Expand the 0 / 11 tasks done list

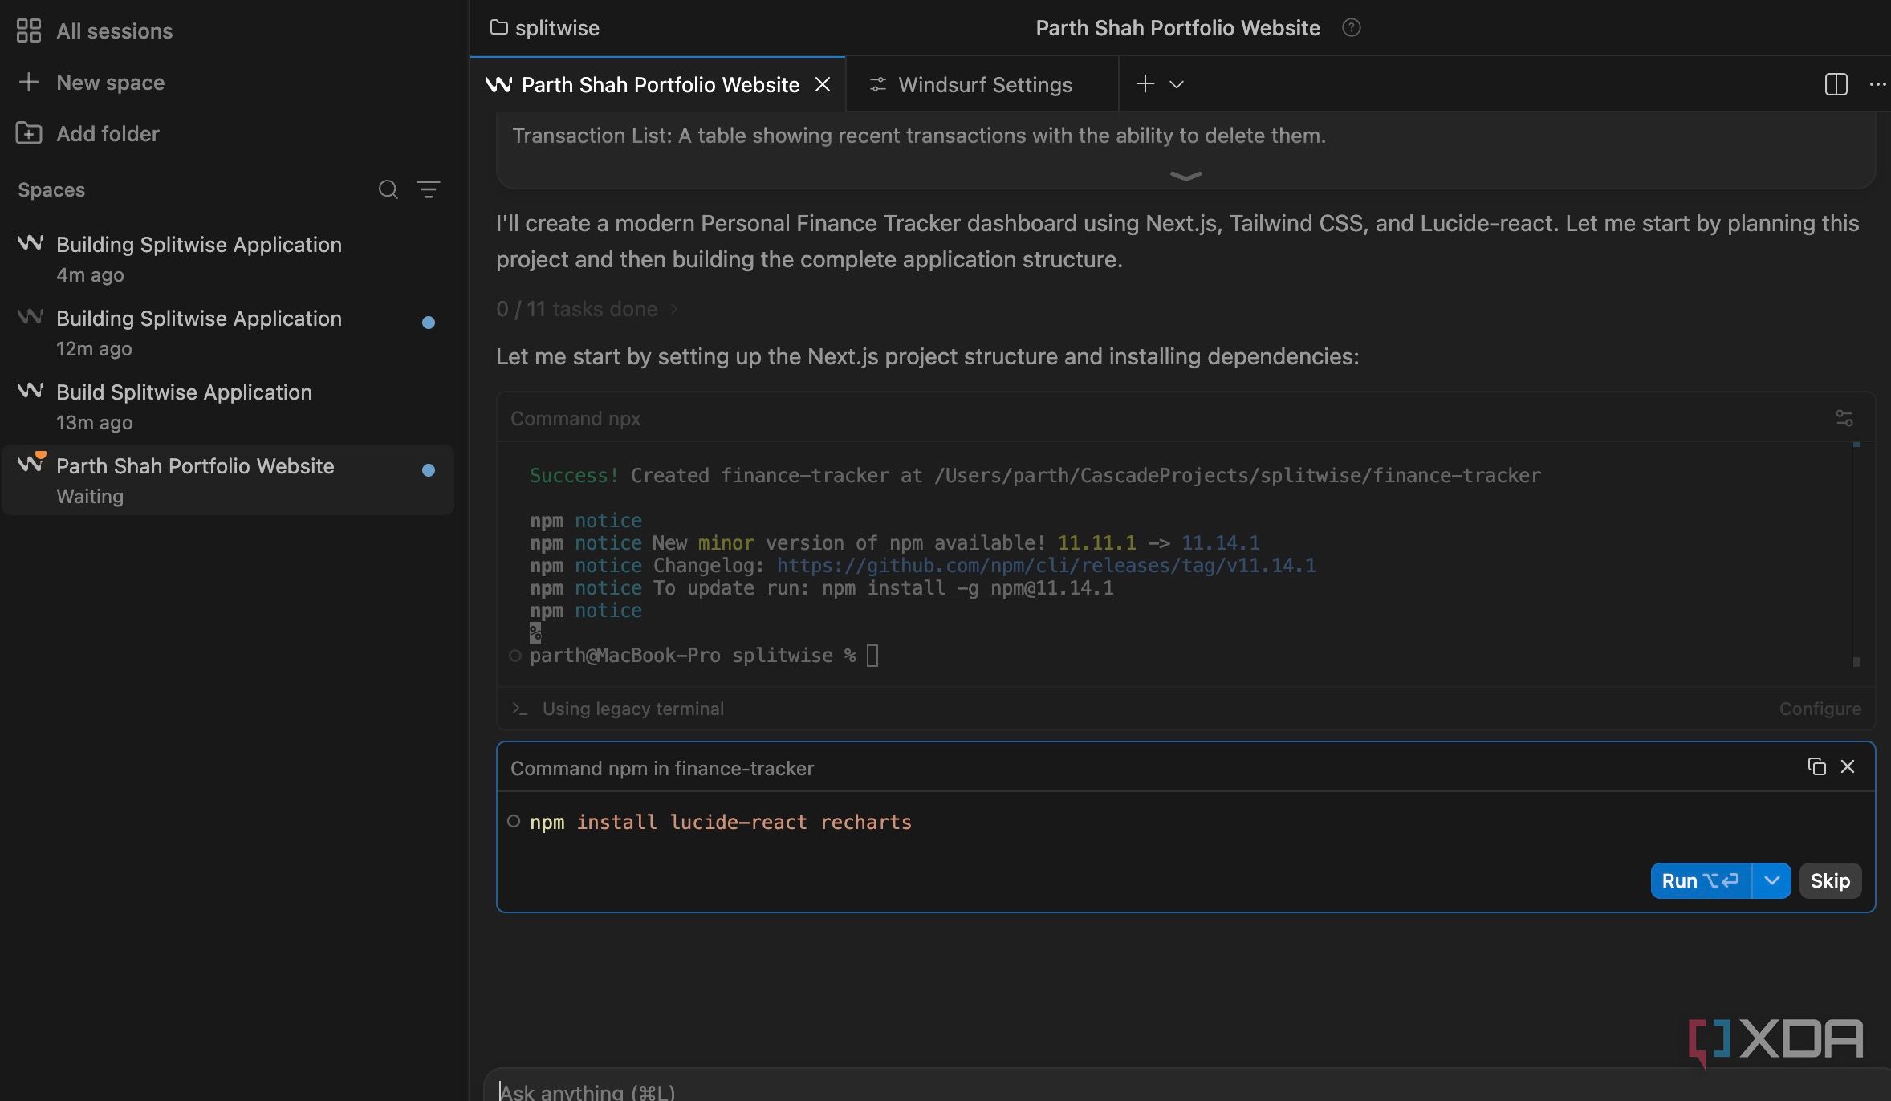588,309
